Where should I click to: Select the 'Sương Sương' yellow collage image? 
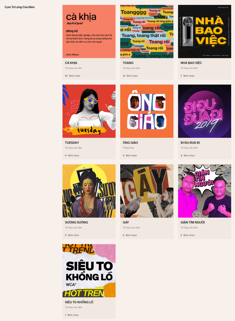[89, 191]
